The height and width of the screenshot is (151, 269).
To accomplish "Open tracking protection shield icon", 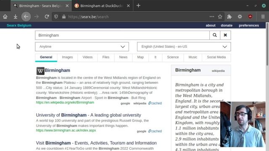I will tap(56, 17).
